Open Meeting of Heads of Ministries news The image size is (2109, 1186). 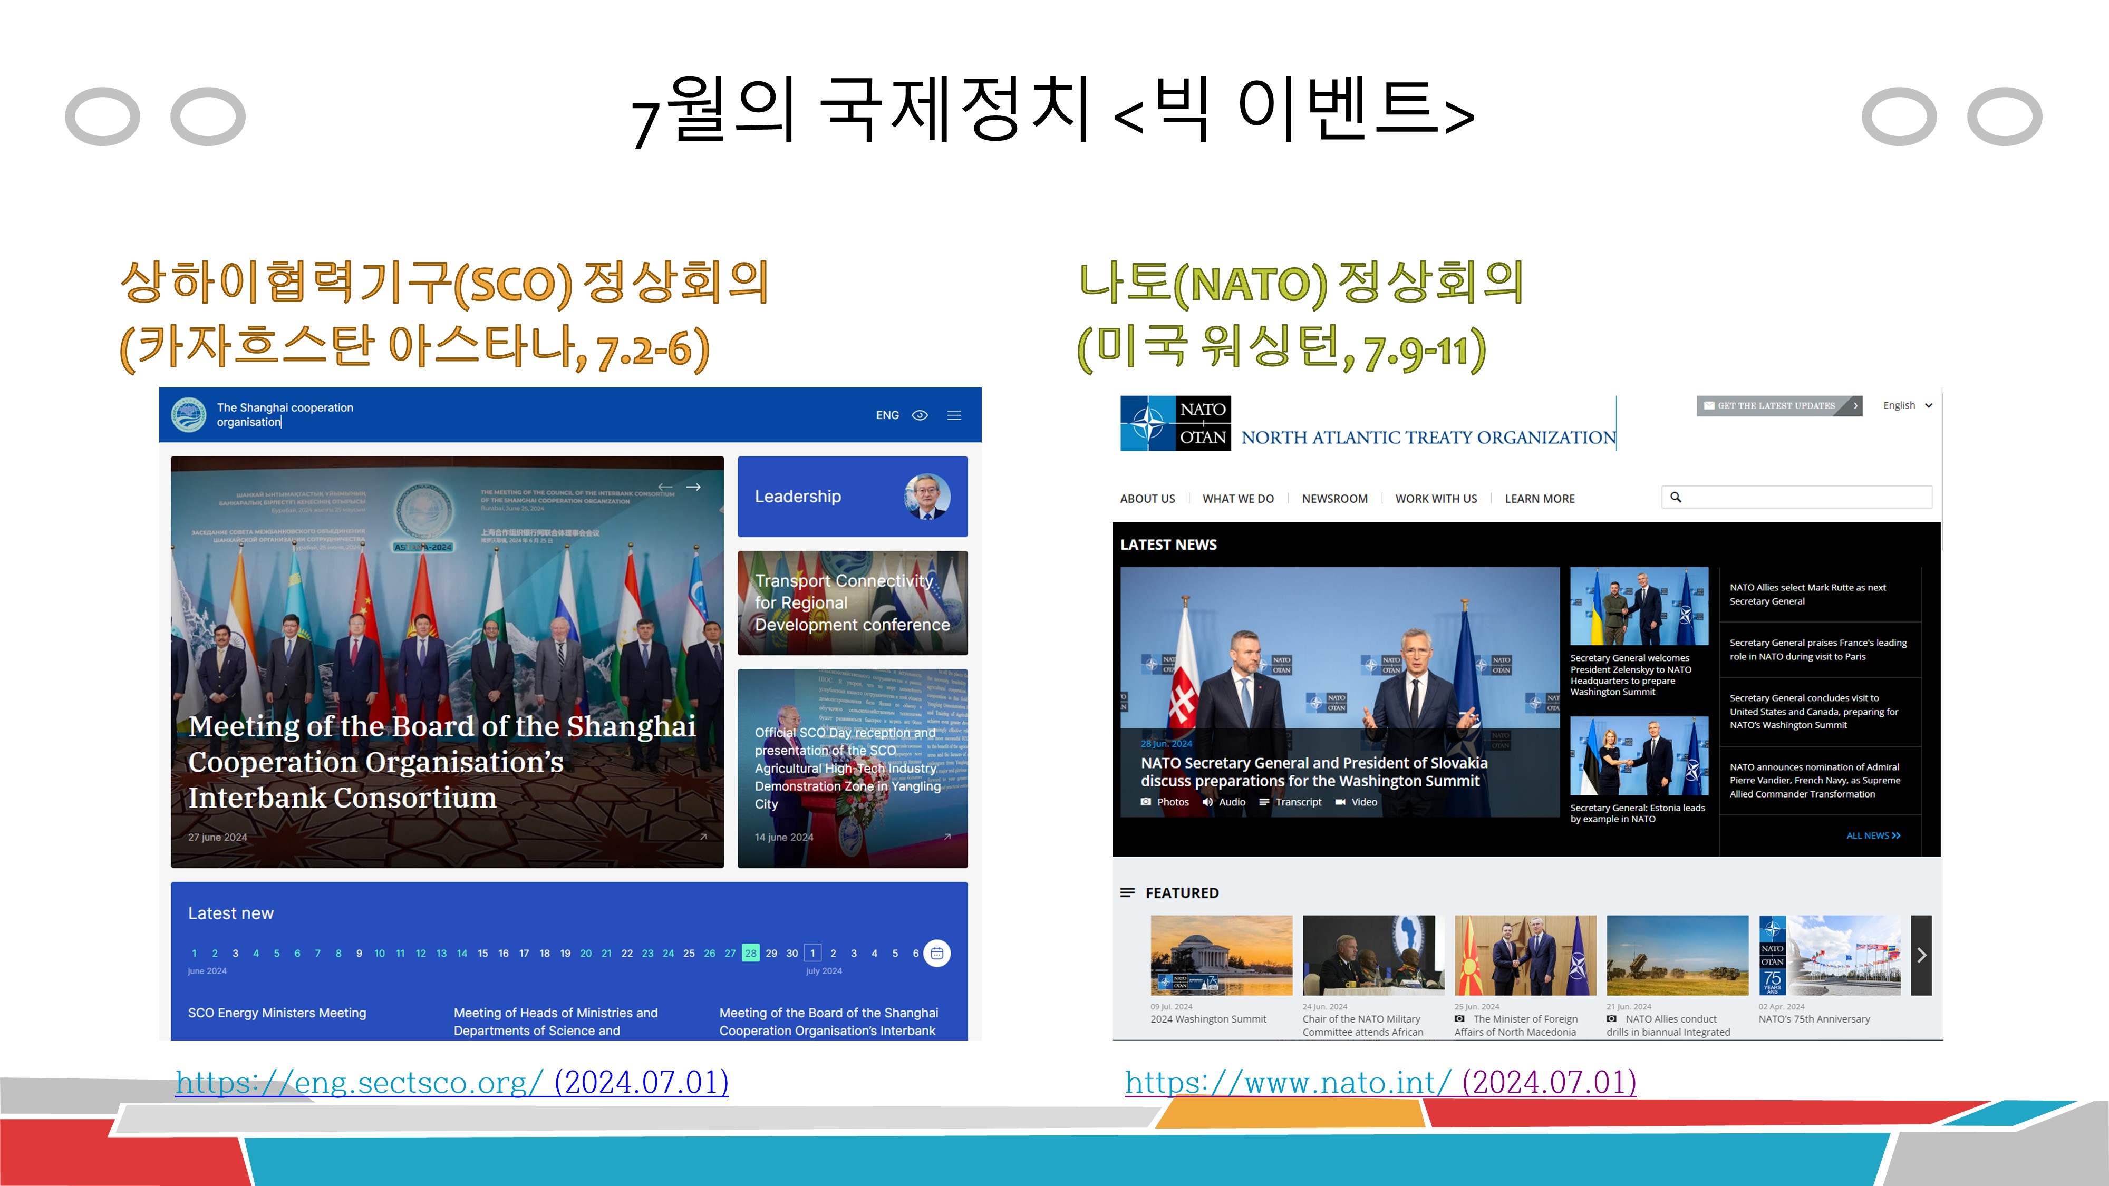(556, 1022)
